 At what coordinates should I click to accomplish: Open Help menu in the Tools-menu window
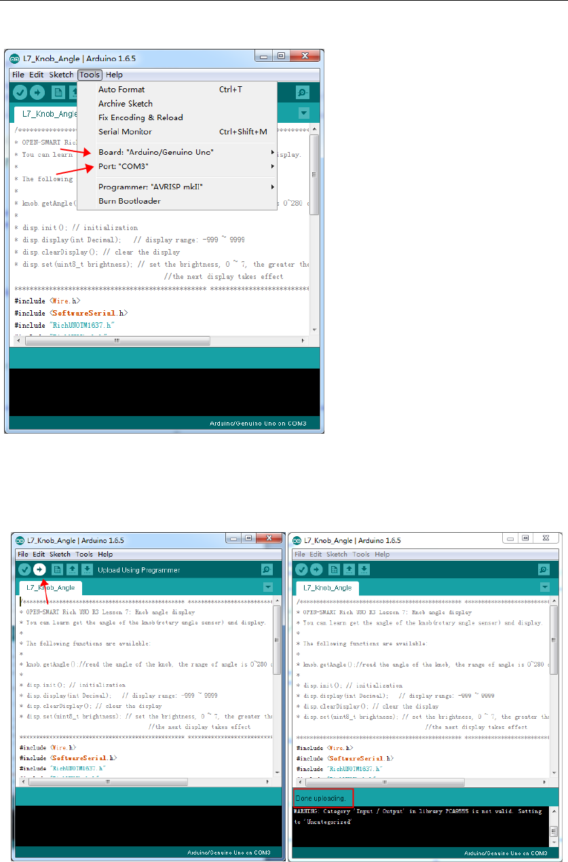115,75
